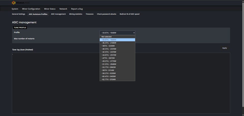Select profile ~60.4TH ~3450W
The height and width of the screenshot is (116, 244).
[117, 76]
